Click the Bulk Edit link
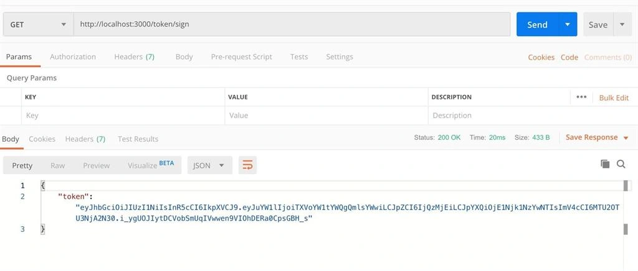This screenshot has width=638, height=271. 614,98
